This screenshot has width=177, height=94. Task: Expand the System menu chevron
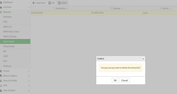pos(29,71)
